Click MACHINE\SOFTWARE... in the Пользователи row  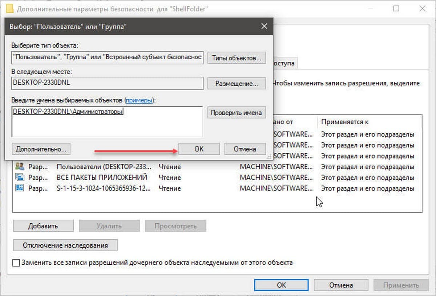[x=276, y=167]
